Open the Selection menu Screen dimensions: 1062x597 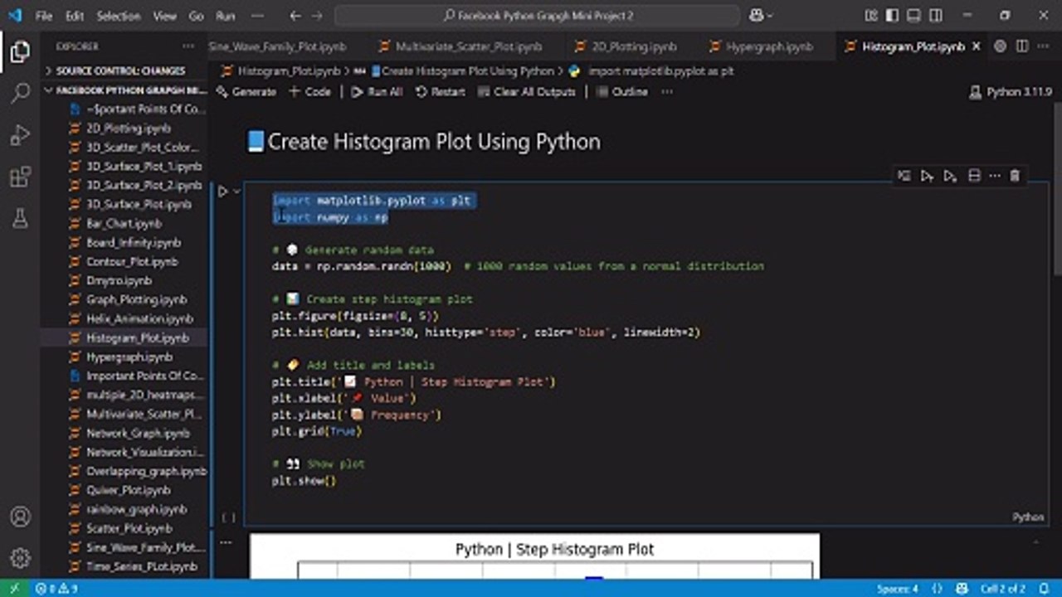[119, 16]
